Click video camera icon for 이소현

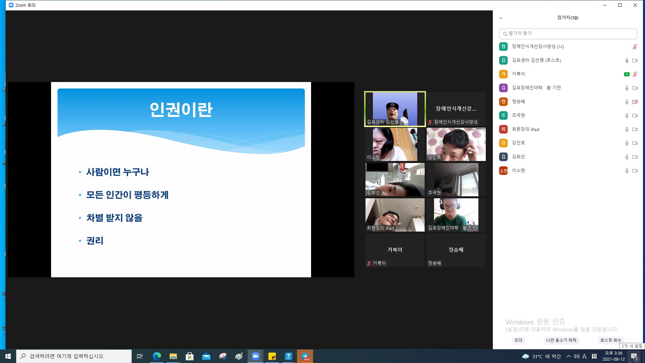click(x=635, y=171)
